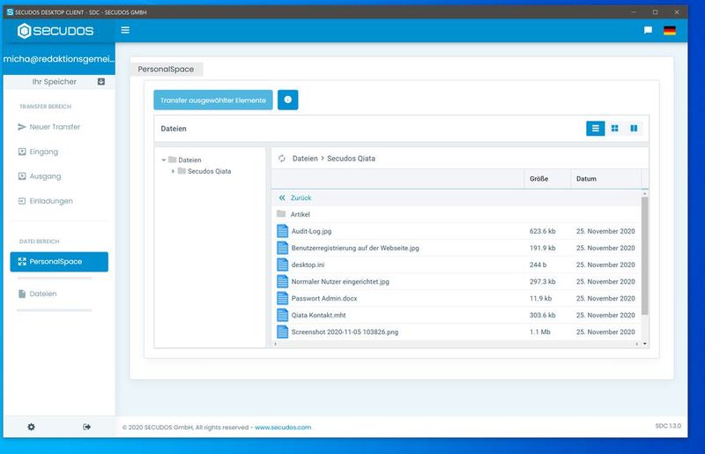Click the Passwort Admin.docx file icon
Screen dimensions: 705x454
[x=282, y=298]
